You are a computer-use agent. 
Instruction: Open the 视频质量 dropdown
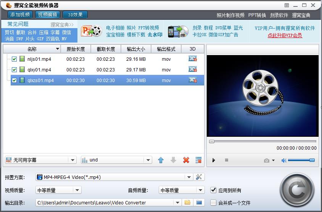click(x=77, y=190)
